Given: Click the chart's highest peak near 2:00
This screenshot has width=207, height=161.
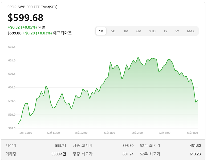Looking at the screenshot, I should (138, 57).
